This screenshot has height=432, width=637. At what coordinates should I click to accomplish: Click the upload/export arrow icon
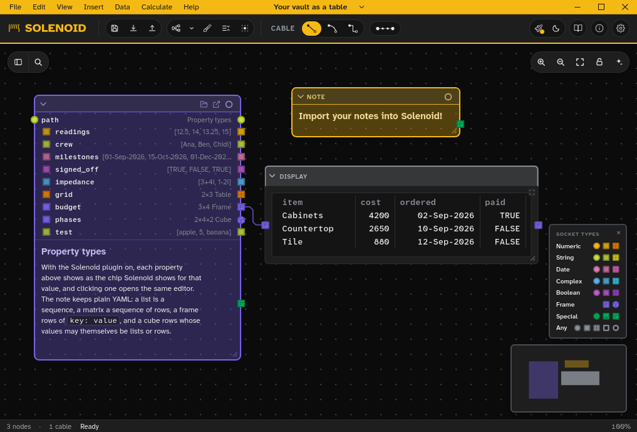pos(152,28)
